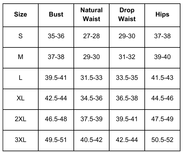Viewport: 183px width, 153px height.
Task: Select hips value 44.5-46
Action: (162, 99)
